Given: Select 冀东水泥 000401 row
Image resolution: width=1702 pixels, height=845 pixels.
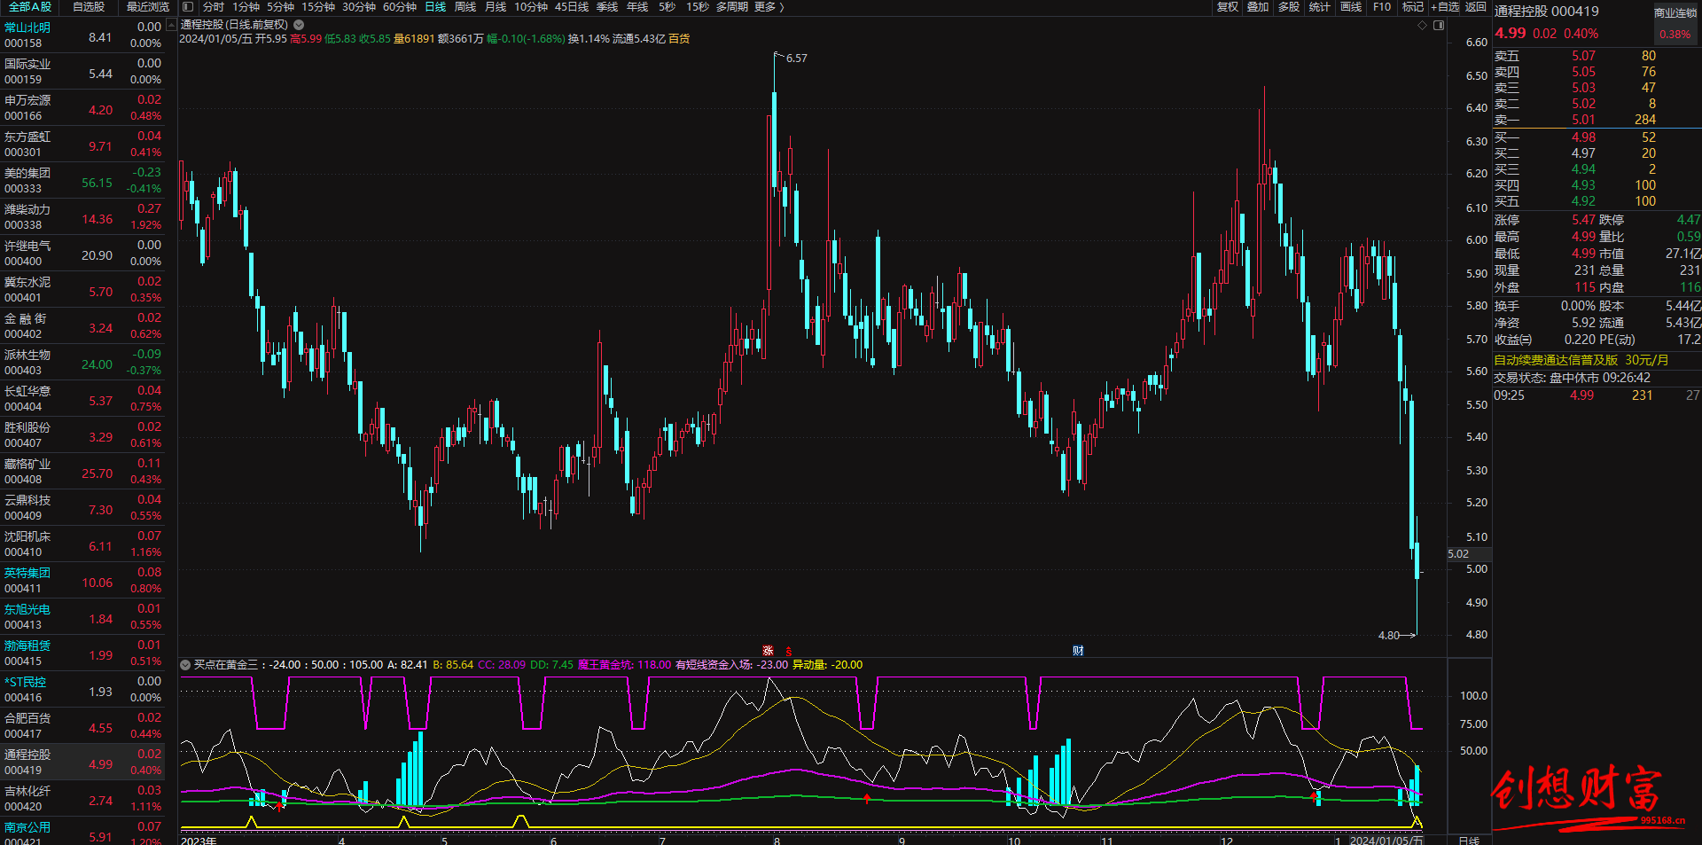Looking at the screenshot, I should click(82, 290).
